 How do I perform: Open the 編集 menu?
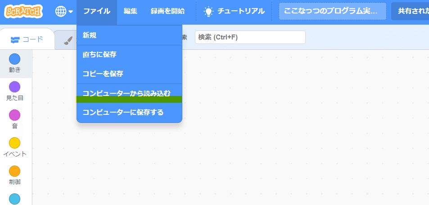tap(131, 11)
